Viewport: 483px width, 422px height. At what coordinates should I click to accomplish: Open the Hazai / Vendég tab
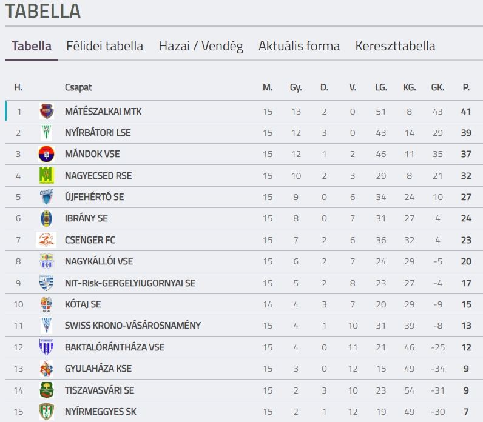[201, 46]
